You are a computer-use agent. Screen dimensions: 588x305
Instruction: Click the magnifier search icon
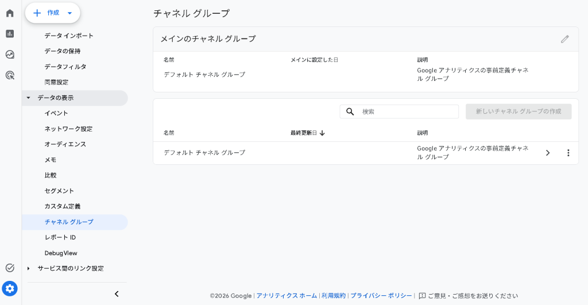pyautogui.click(x=350, y=111)
